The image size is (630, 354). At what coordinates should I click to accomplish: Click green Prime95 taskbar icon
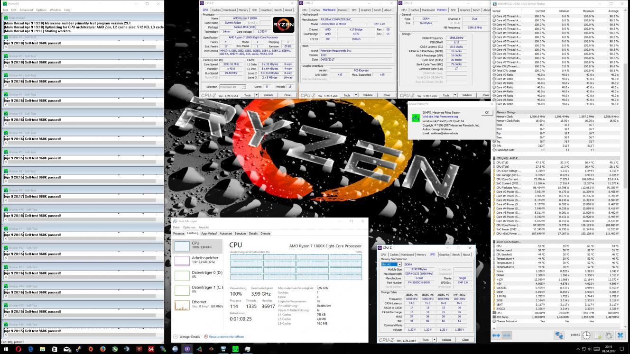point(235,349)
